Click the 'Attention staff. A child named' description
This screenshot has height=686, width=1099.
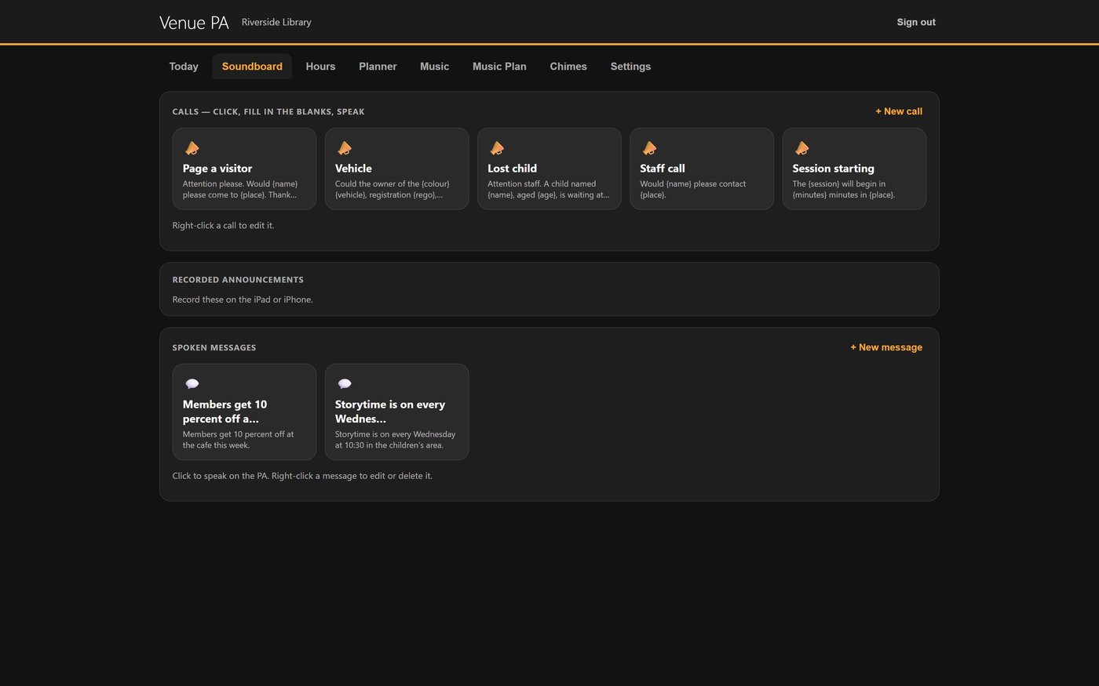(548, 189)
